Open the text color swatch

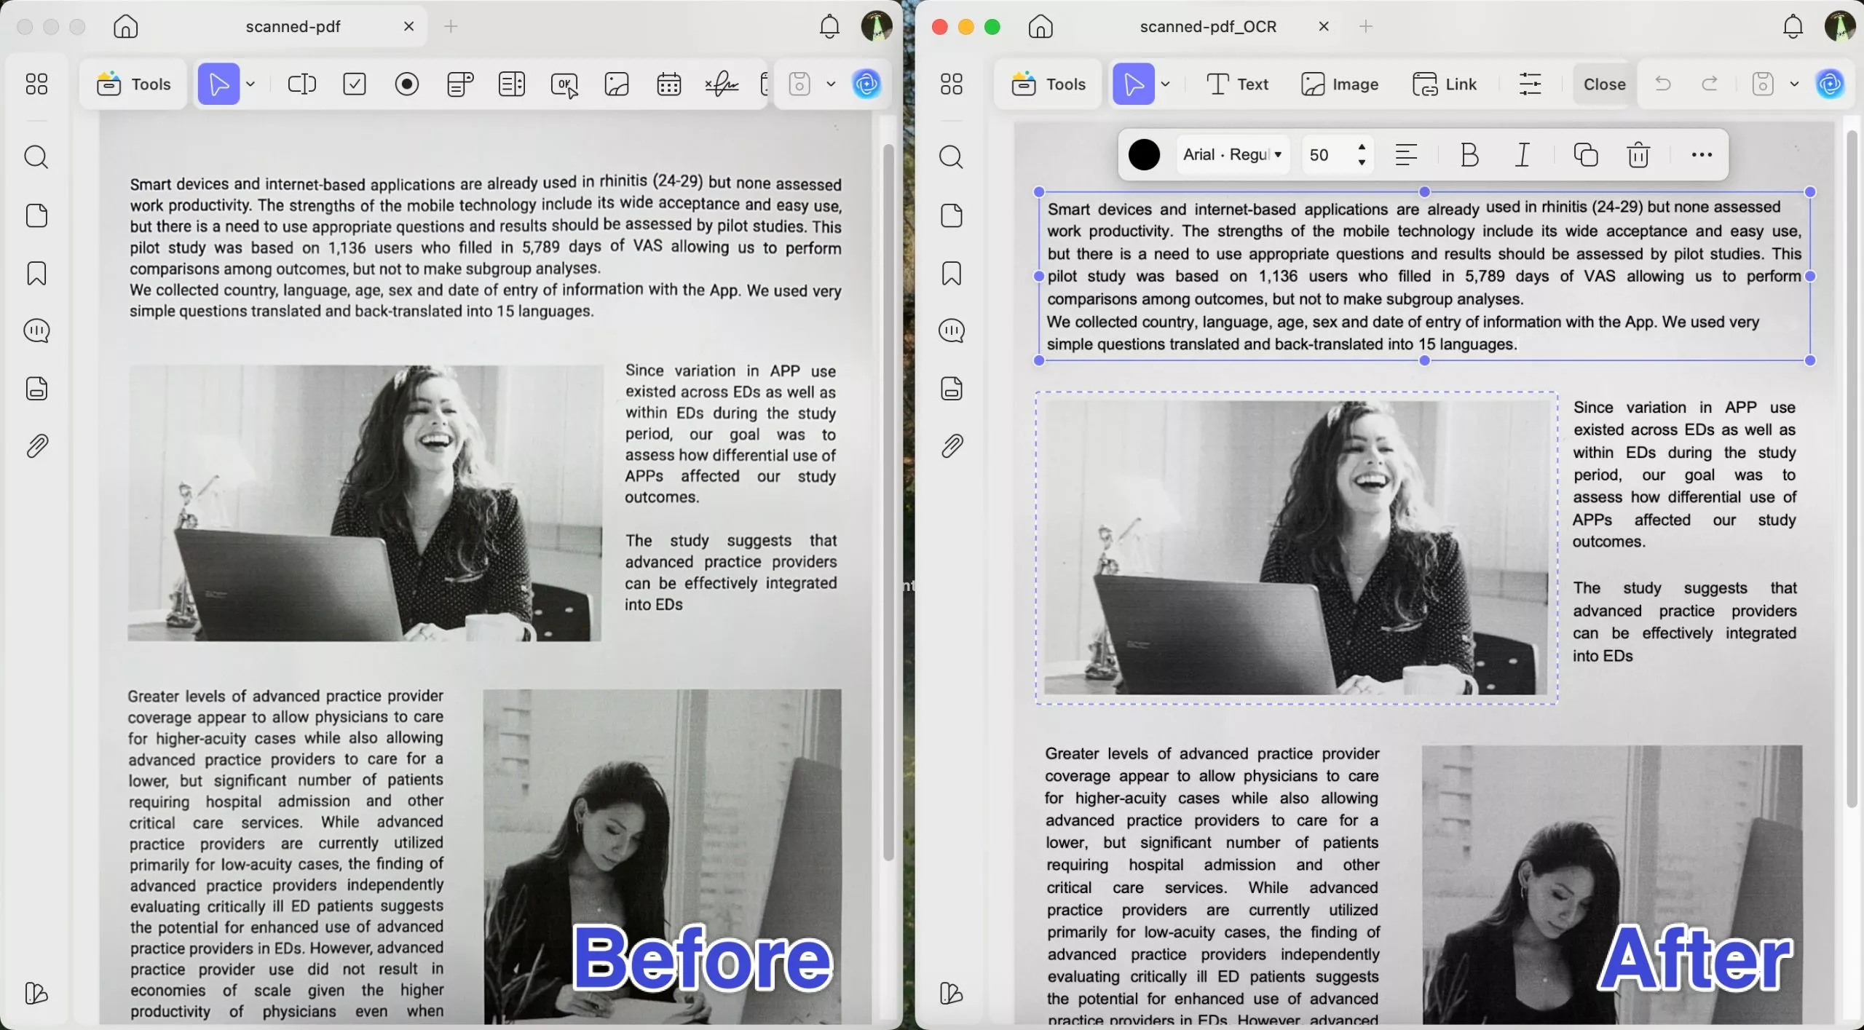pyautogui.click(x=1143, y=155)
